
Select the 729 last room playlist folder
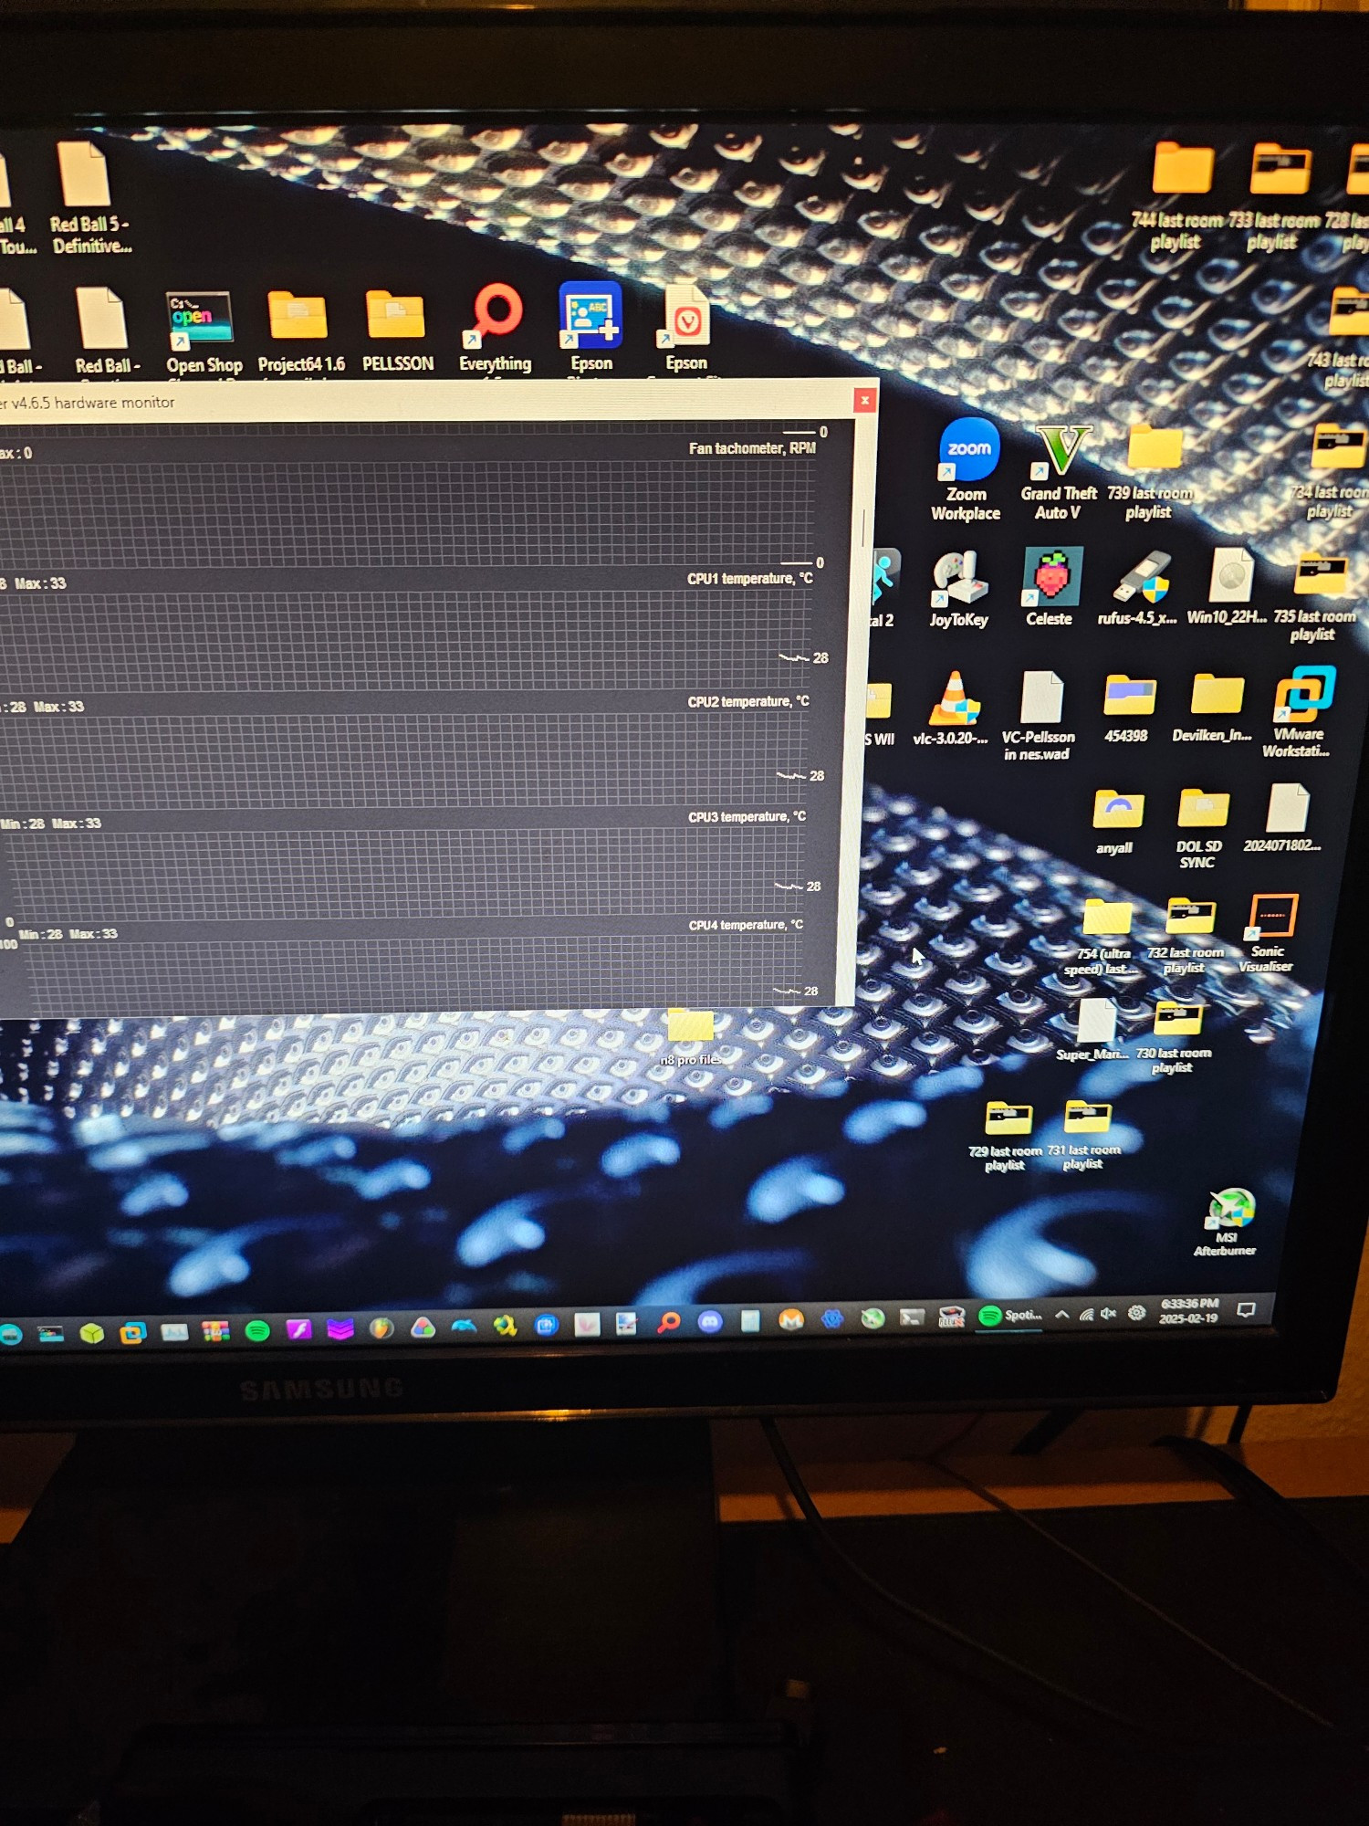pos(1006,1137)
